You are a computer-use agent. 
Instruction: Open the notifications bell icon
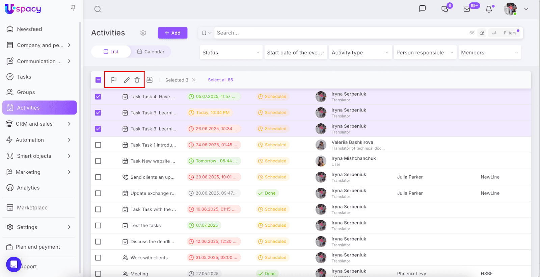click(489, 9)
